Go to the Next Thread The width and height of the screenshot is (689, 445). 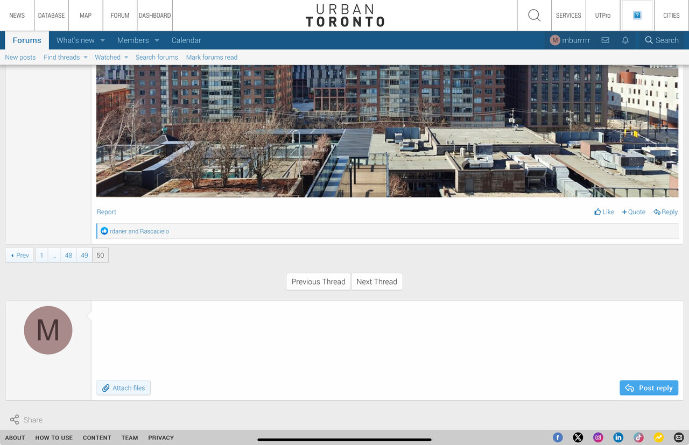[376, 281]
